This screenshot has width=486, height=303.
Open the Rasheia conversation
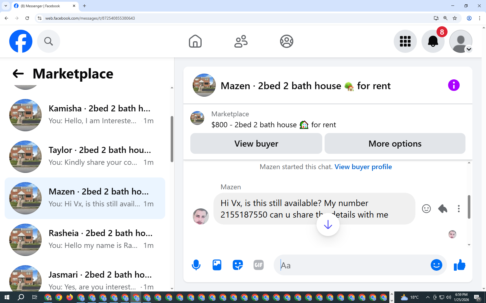click(85, 240)
